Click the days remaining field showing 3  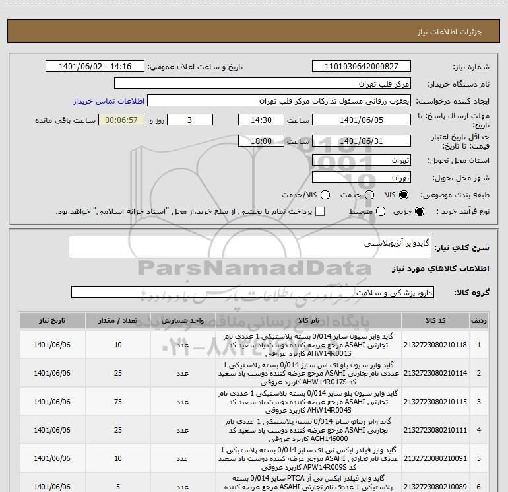click(x=190, y=120)
